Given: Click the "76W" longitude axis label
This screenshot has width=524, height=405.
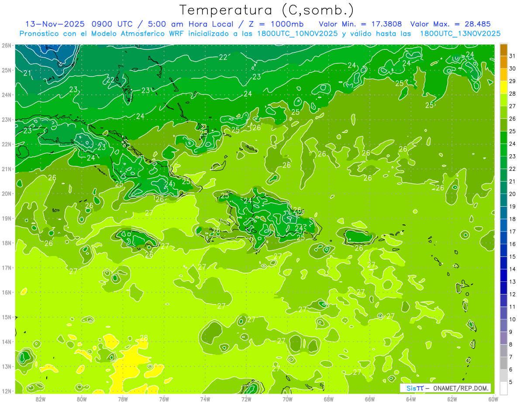Looking at the screenshot, I should pos(164,399).
